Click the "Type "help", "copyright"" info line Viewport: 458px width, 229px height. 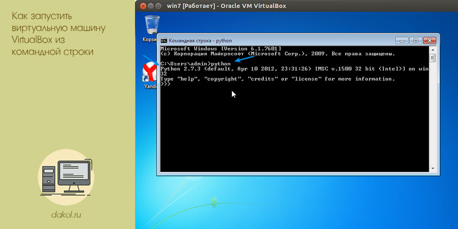point(278,79)
